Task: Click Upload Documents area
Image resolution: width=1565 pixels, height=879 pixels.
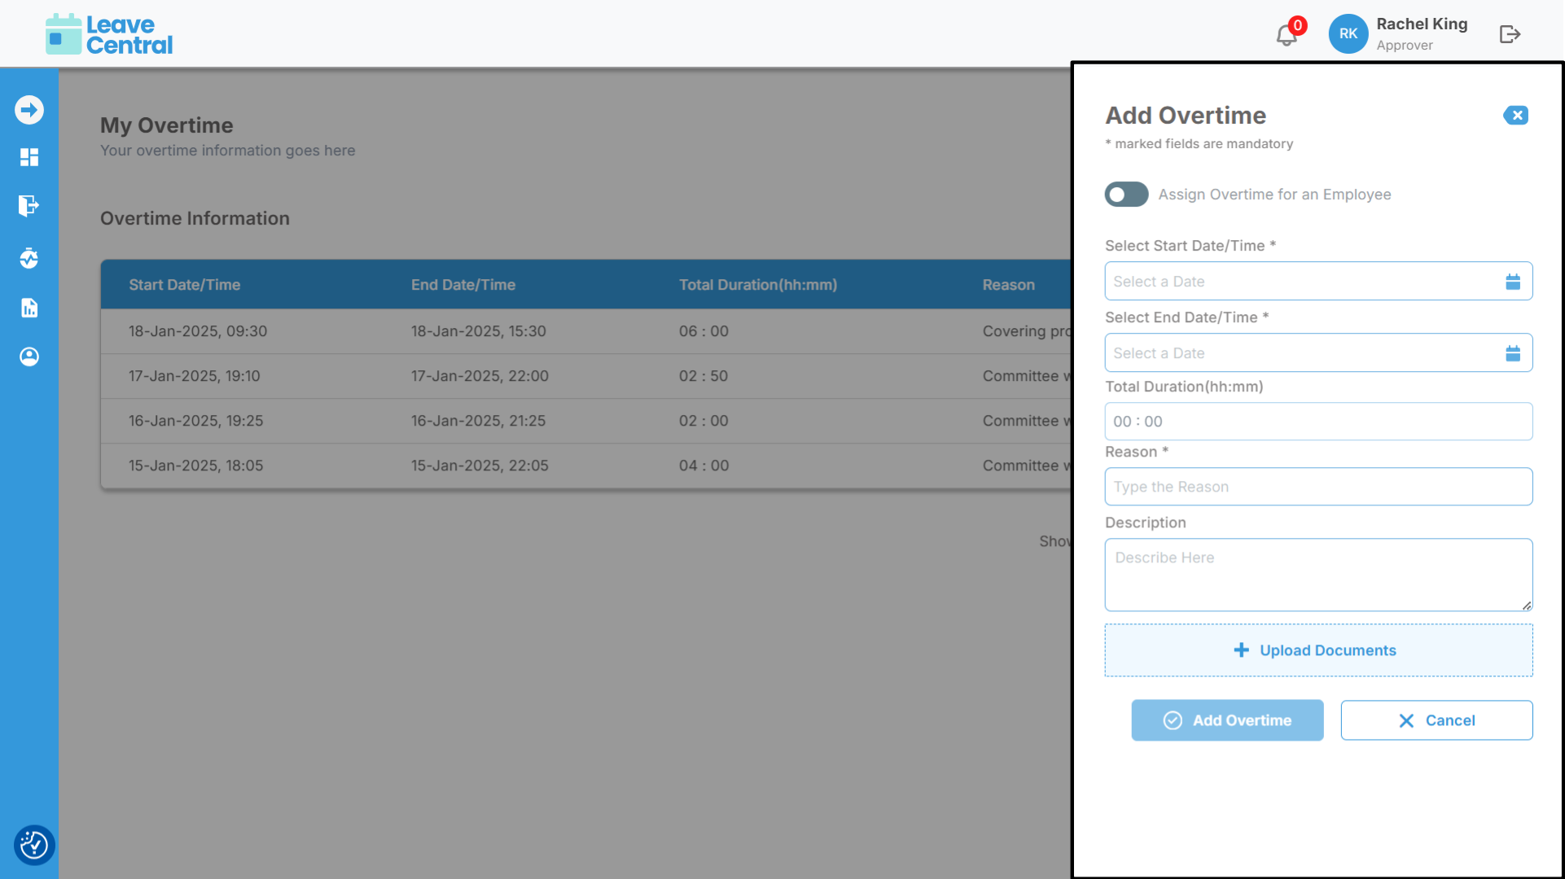Action: 1318,650
